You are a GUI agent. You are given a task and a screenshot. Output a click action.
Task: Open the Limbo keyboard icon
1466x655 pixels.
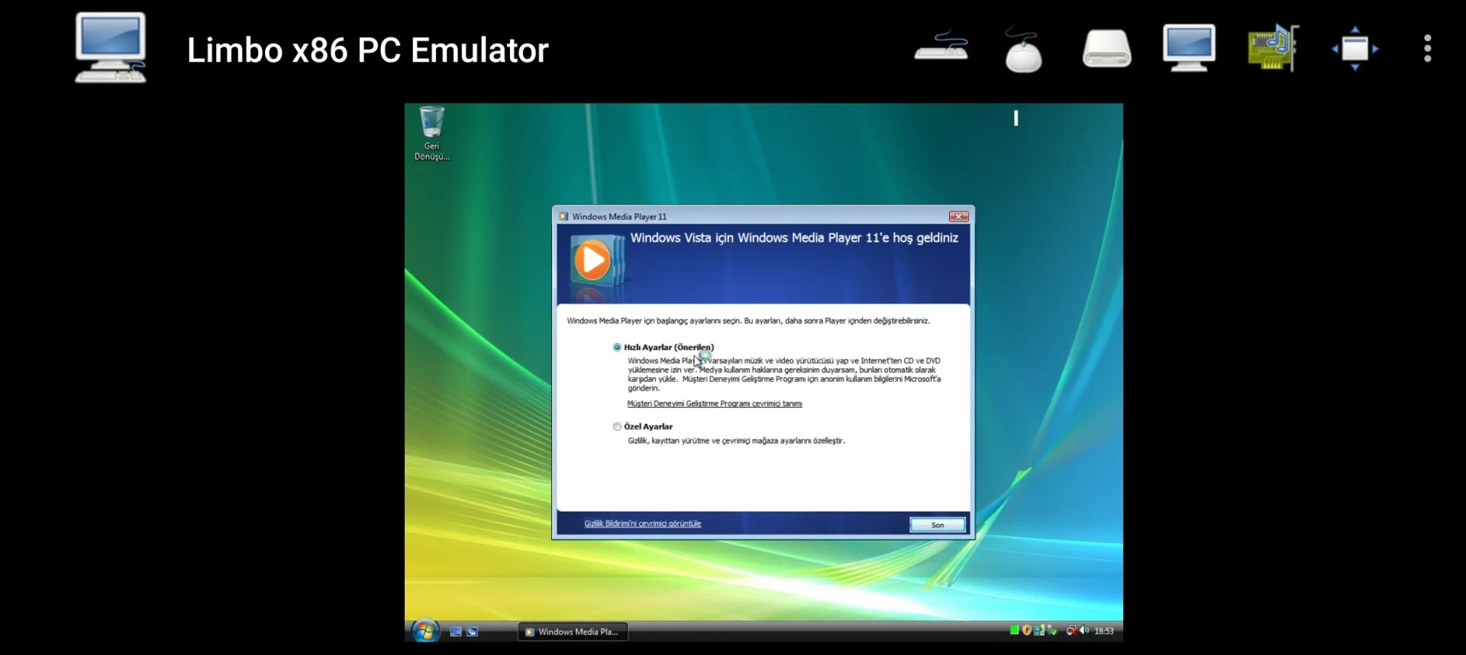coord(941,47)
